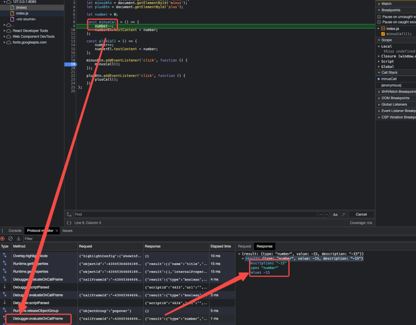
Task: Save Protocol monitor log via download icon
Action: click(x=18, y=239)
